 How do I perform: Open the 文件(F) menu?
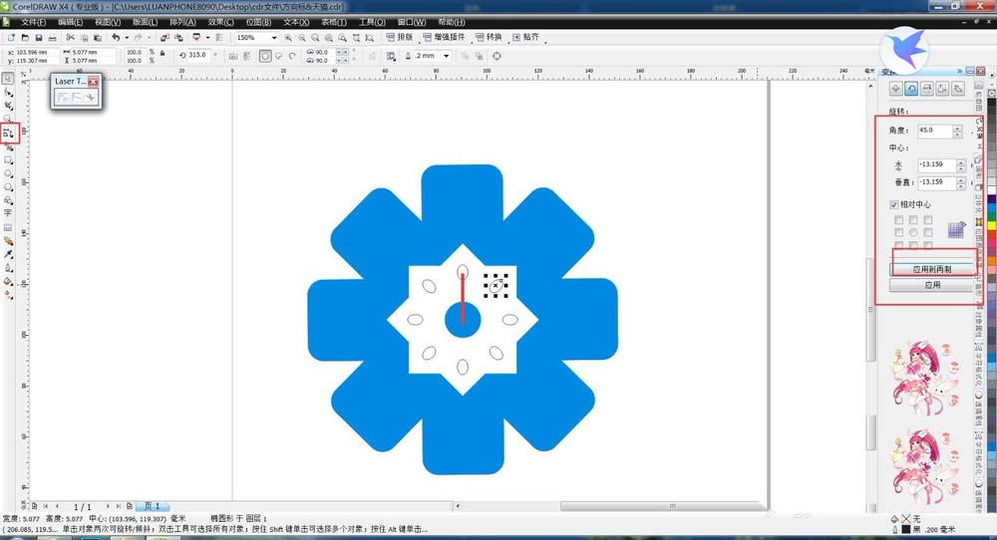coord(33,22)
